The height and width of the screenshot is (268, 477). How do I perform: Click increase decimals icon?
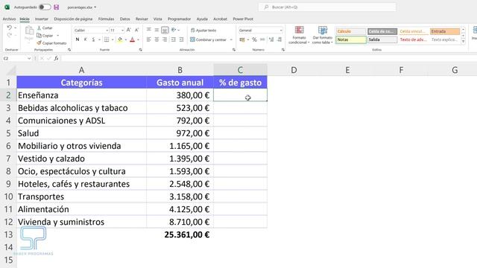tap(271, 39)
